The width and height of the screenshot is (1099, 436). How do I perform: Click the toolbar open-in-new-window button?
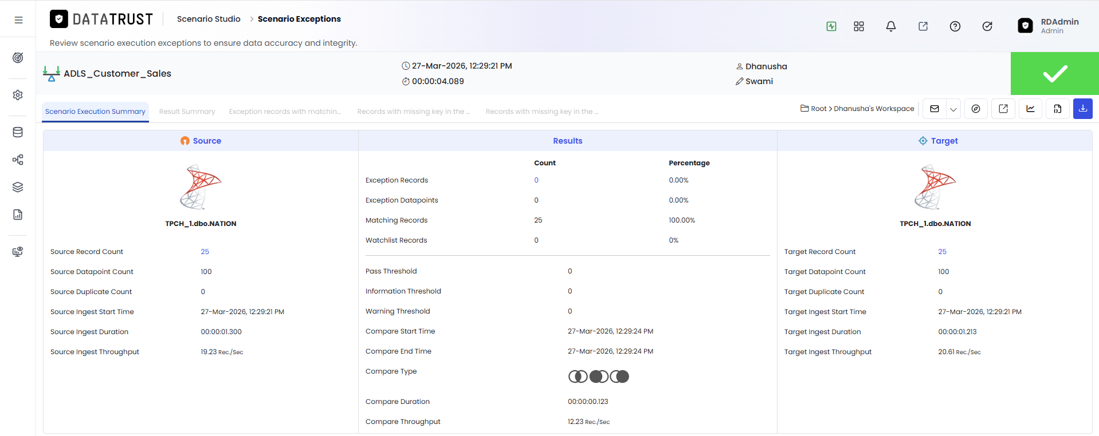tap(1003, 109)
